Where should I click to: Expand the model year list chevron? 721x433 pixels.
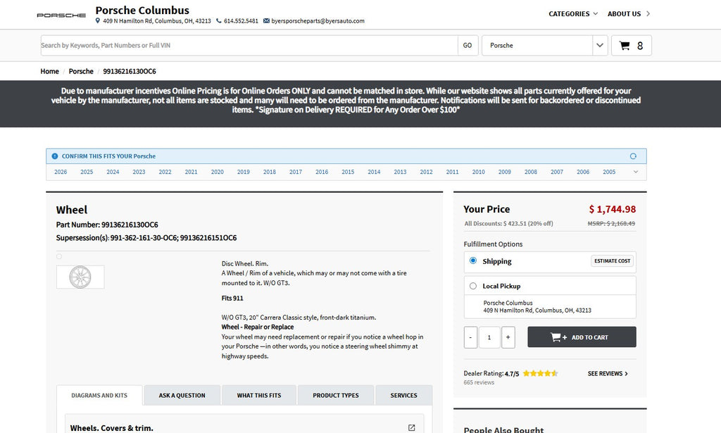pyautogui.click(x=636, y=172)
